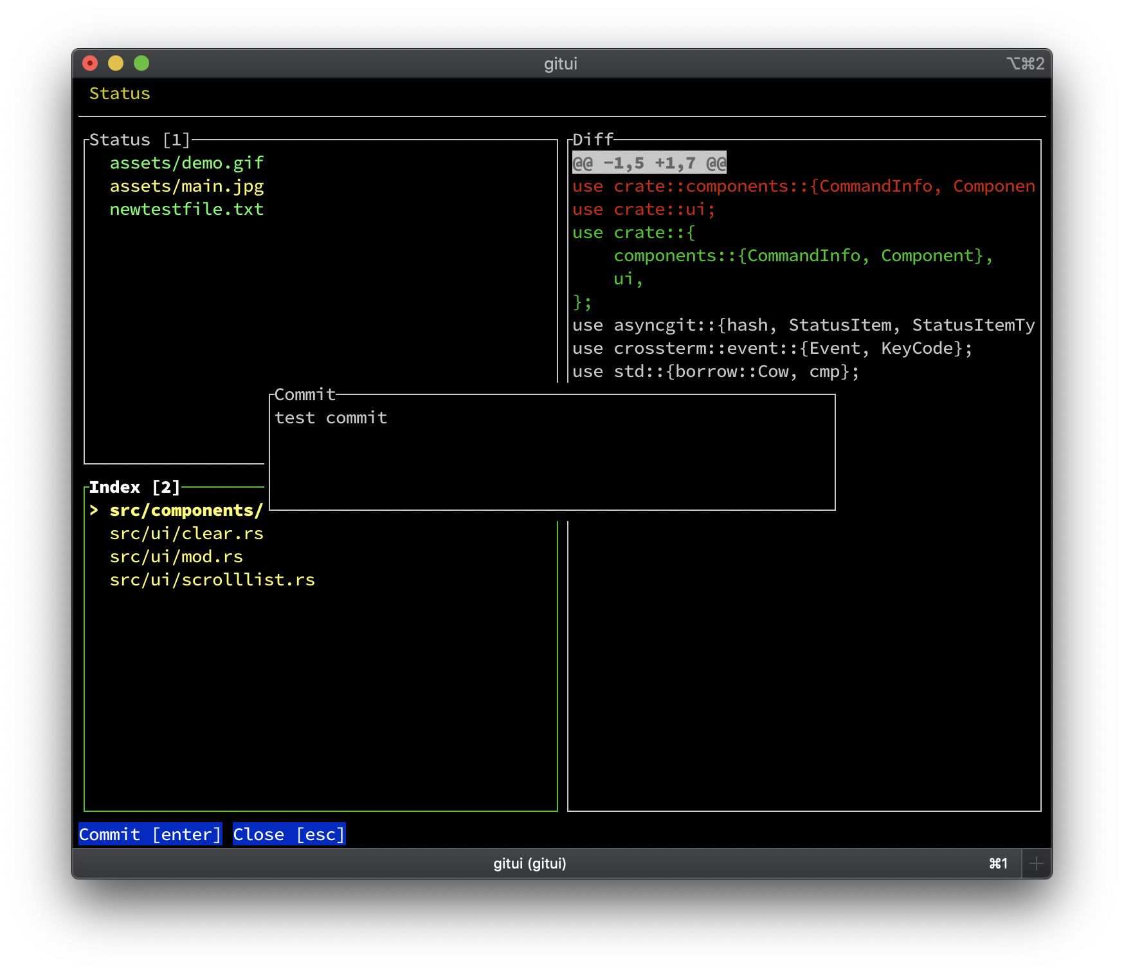Click 'use asyncgit::{hash' context line
The width and height of the screenshot is (1124, 974).
click(804, 325)
